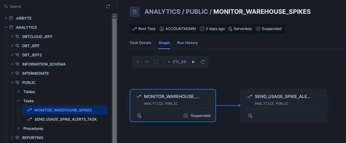Select the SEND_USAGE_SPIKE_ALE graph node
Viewport: 346px width, 143px height.
[284, 105]
